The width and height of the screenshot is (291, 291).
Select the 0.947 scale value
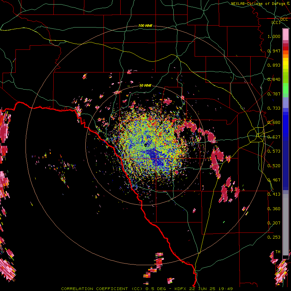[x=274, y=51]
